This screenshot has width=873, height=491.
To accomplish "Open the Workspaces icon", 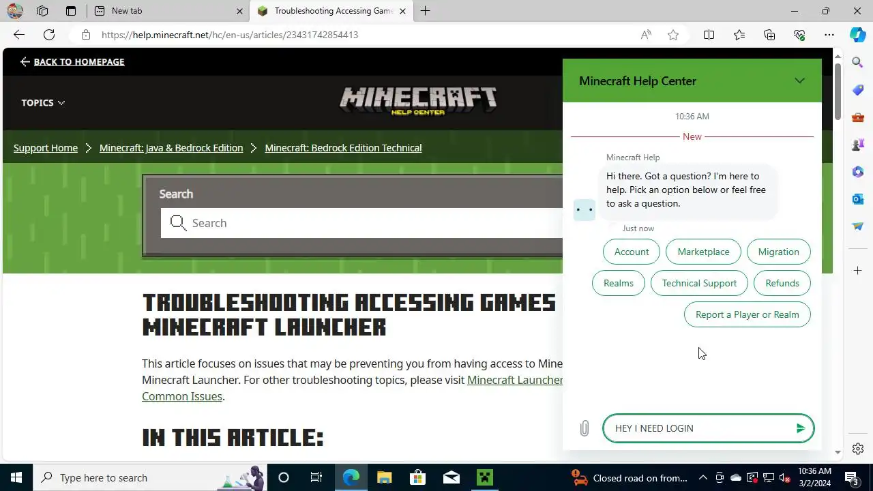I will (42, 11).
